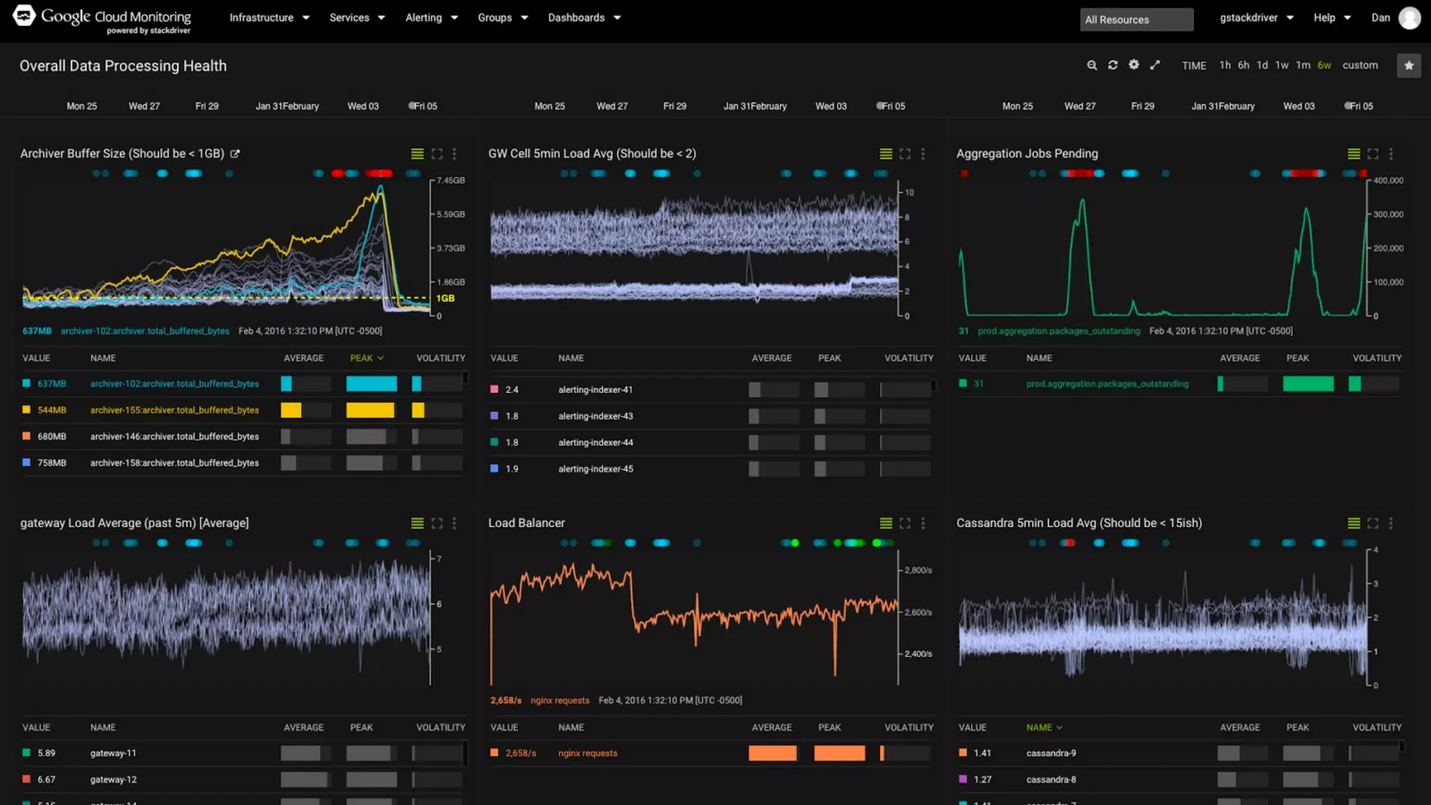Click the fullscreen expand arrows icon

coord(1155,65)
